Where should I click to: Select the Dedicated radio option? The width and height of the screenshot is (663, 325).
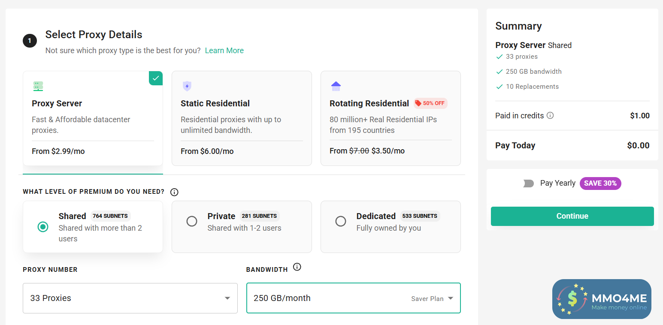click(x=341, y=221)
